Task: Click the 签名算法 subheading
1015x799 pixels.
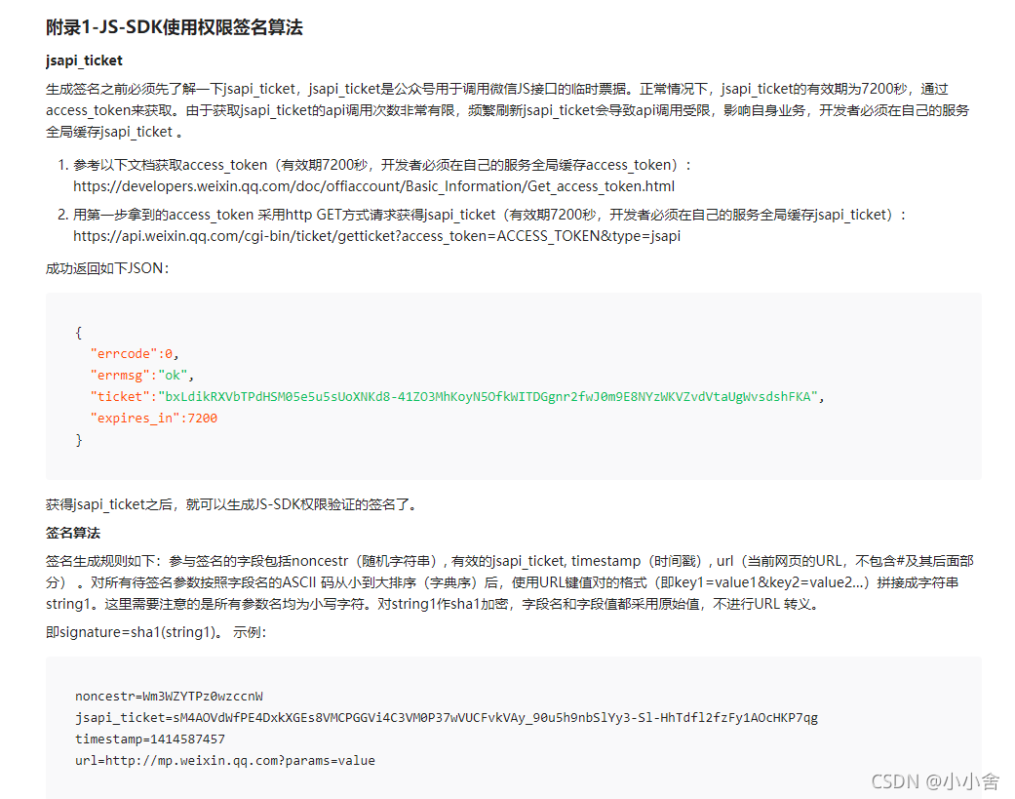Action: coord(73,533)
